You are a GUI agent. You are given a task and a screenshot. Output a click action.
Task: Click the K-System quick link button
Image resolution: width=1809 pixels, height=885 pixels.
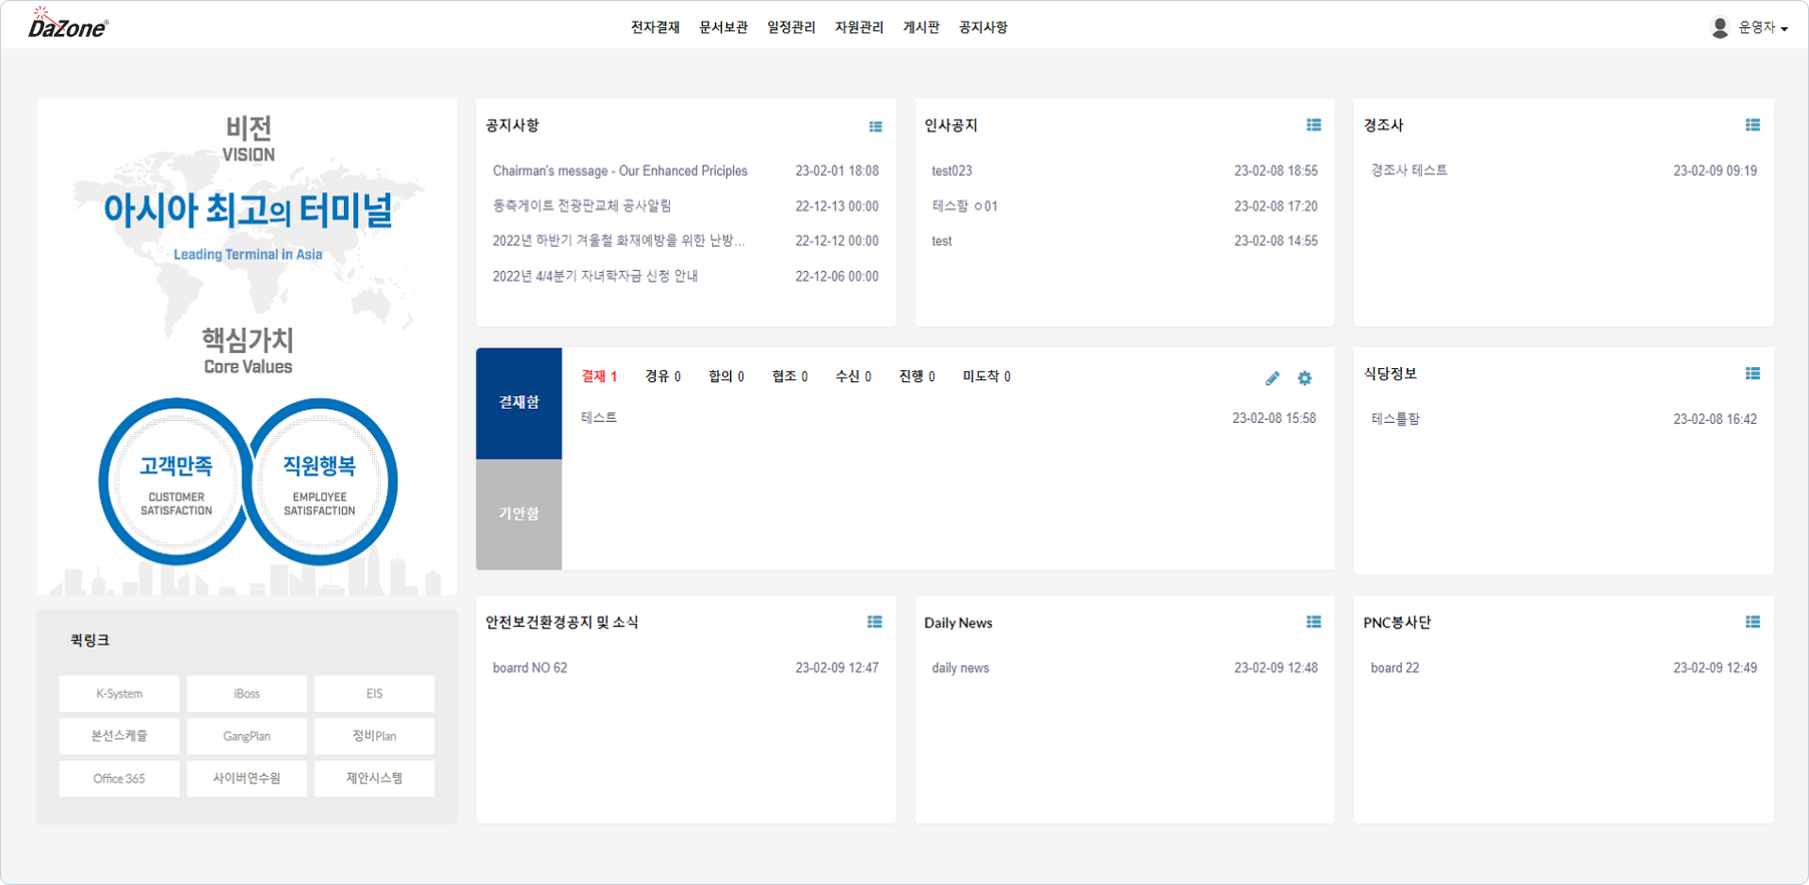click(x=120, y=694)
